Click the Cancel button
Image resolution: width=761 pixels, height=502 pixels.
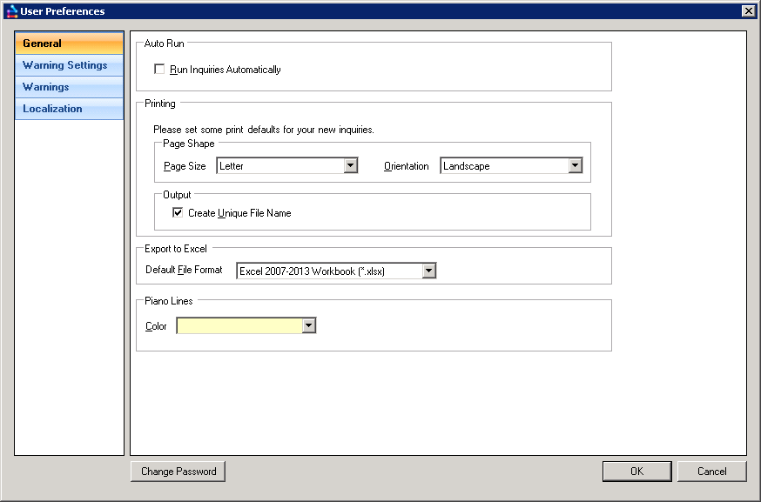click(x=711, y=472)
